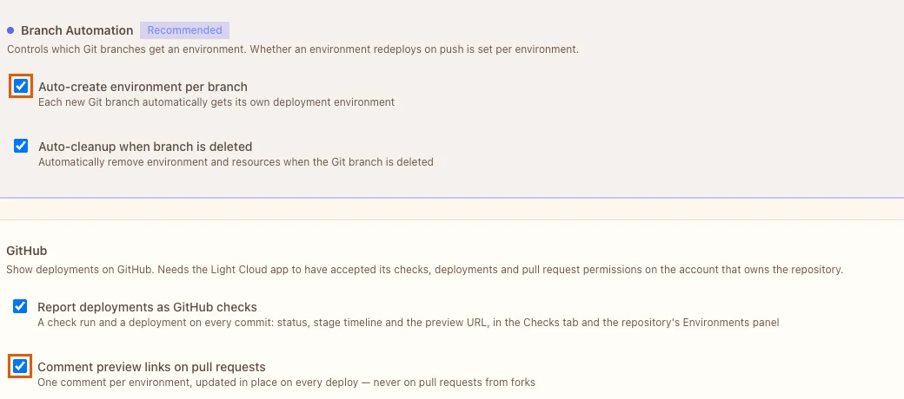904x399 pixels.
Task: Toggle Auto-cleanup when branch is deleted checkbox
Action: pyautogui.click(x=21, y=146)
